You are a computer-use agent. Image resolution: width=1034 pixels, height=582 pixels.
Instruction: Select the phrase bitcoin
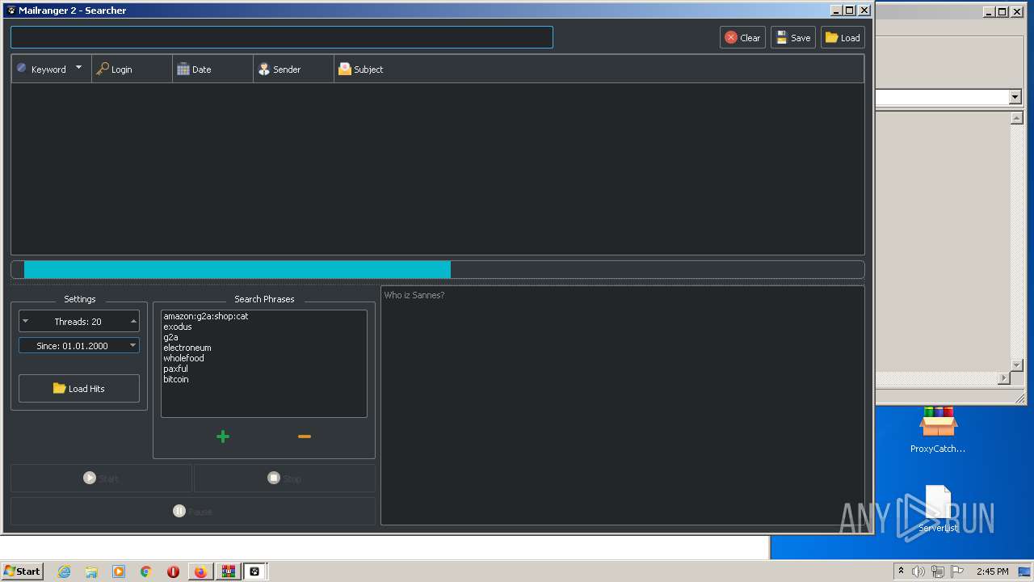[175, 379]
